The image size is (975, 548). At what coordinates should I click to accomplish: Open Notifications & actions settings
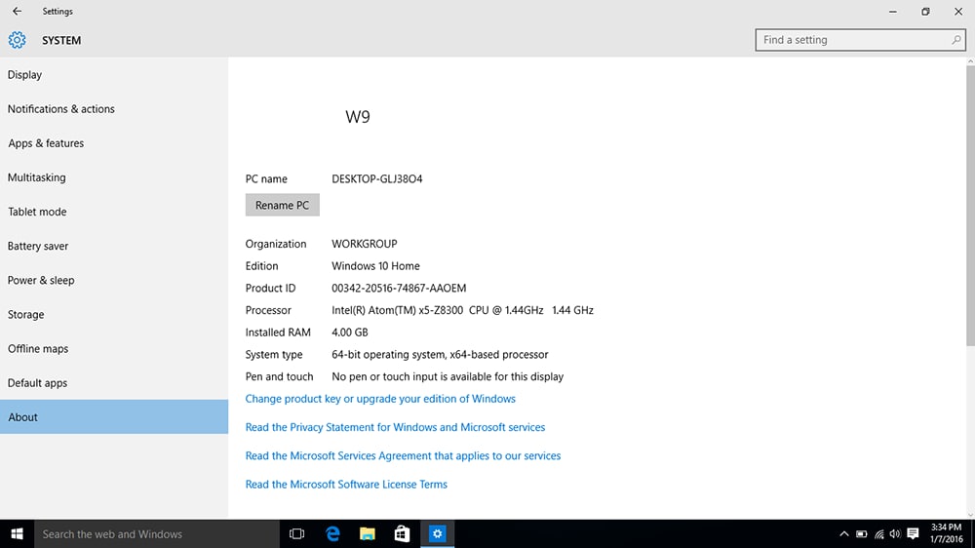[114, 109]
